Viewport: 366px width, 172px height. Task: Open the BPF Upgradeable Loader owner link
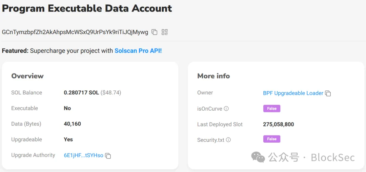(x=293, y=93)
